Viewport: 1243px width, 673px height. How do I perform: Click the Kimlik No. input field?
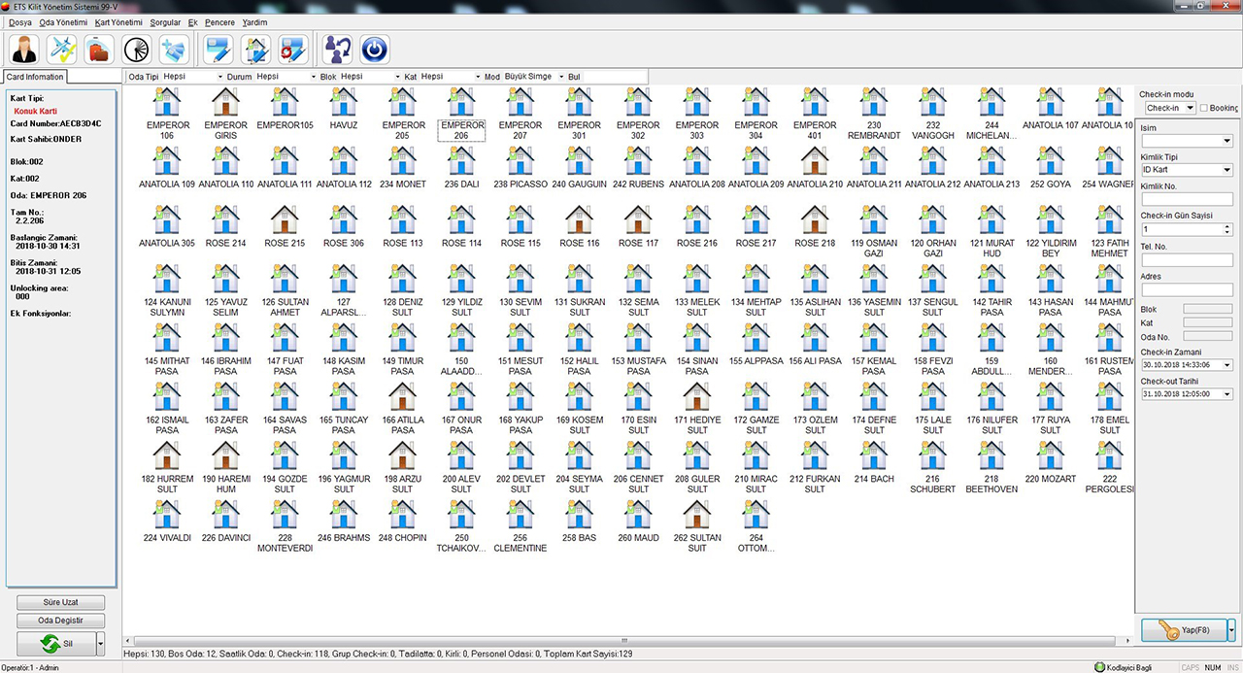click(1187, 199)
